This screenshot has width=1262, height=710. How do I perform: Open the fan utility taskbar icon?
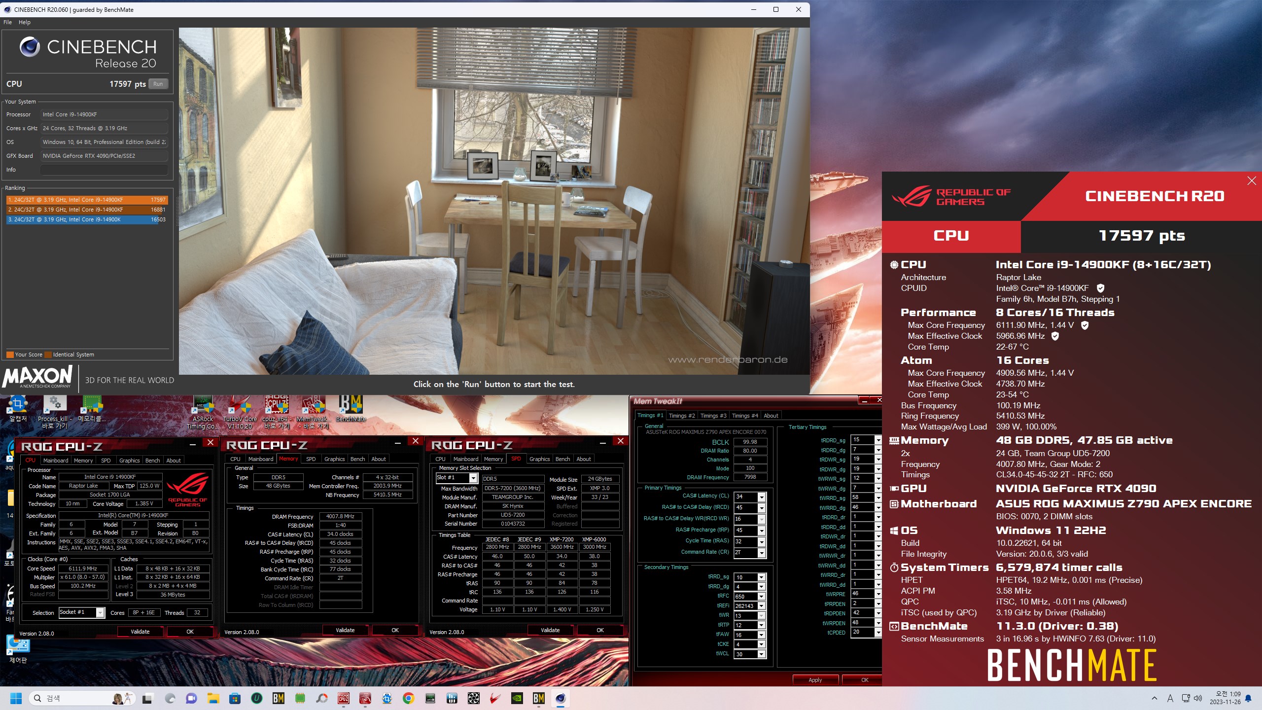[473, 698]
